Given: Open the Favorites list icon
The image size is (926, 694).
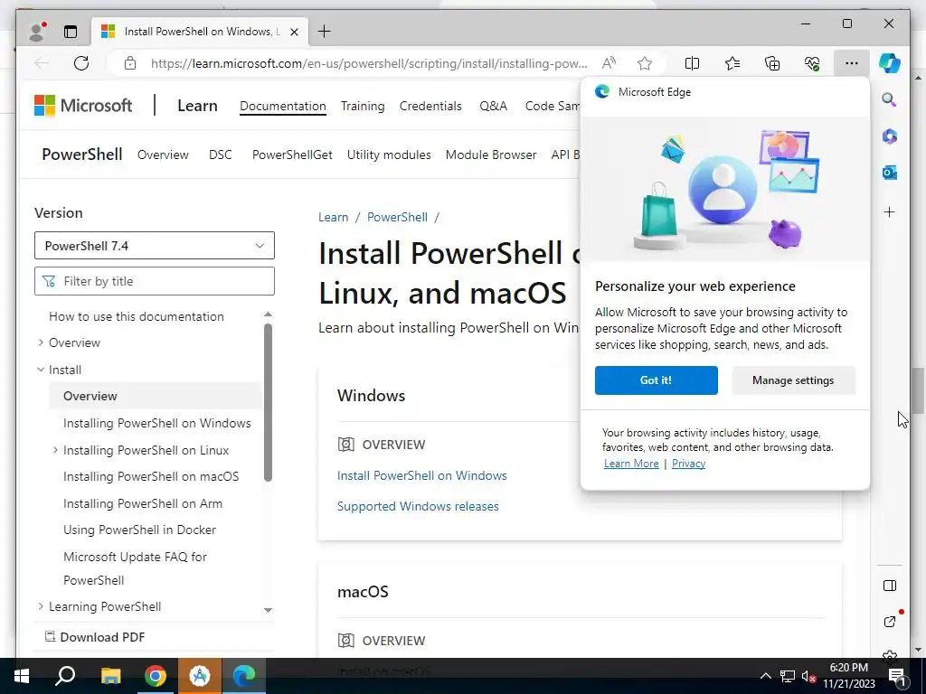Looking at the screenshot, I should (x=732, y=63).
